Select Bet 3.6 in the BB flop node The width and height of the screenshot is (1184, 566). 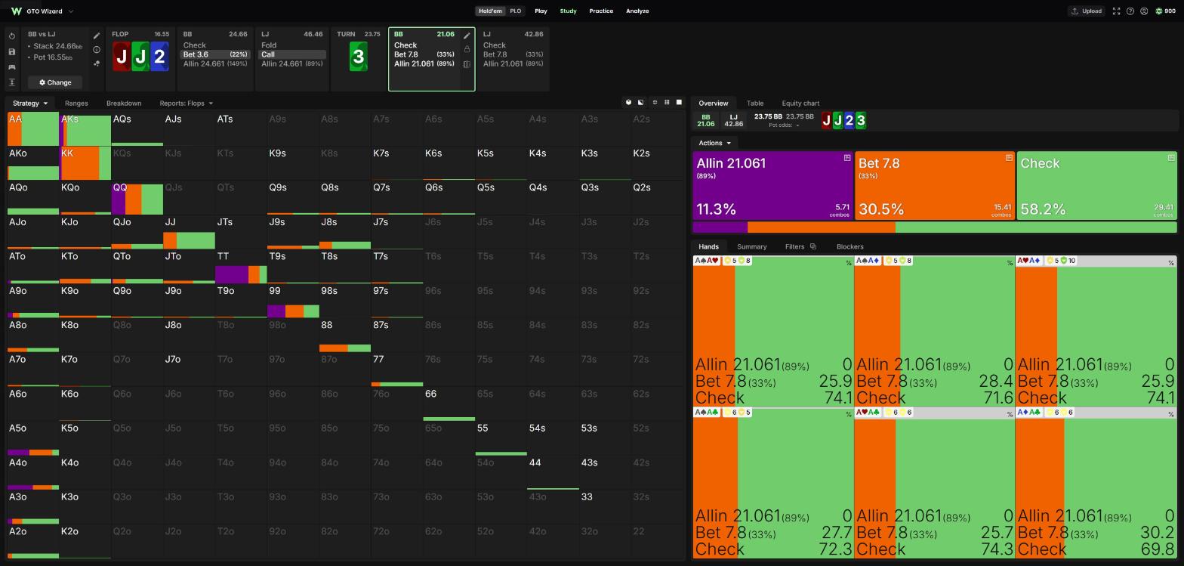(216, 54)
